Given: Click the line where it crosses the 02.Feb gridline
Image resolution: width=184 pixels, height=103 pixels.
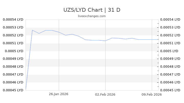Looking at the screenshot, I should [105, 41].
